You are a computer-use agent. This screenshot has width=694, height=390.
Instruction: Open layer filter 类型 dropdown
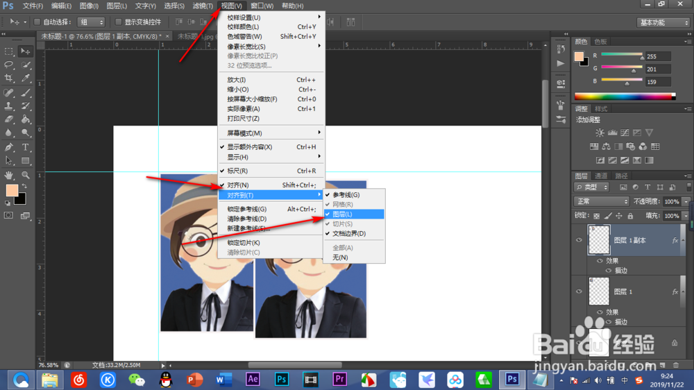tap(592, 187)
